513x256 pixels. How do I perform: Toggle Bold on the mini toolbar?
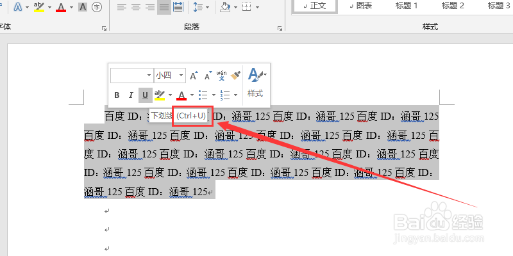tap(117, 95)
